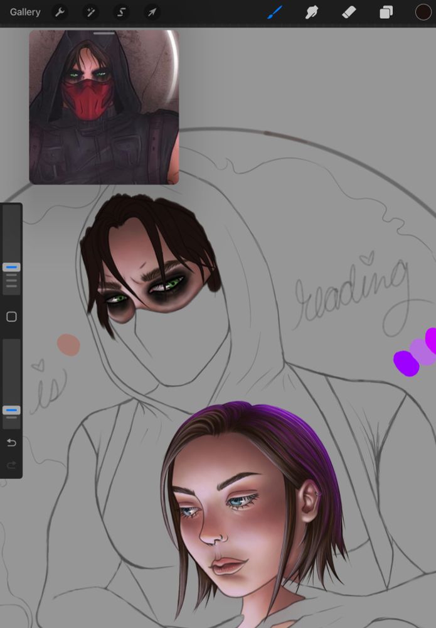Select the Eraser tool

(349, 13)
